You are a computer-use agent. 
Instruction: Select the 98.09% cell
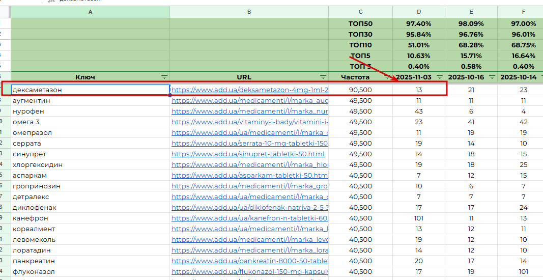471,23
